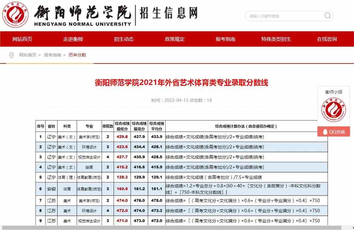Click the 综合成绩计算办法 column header
Viewport: 354px width, 230px height.
pyautogui.click(x=246, y=126)
